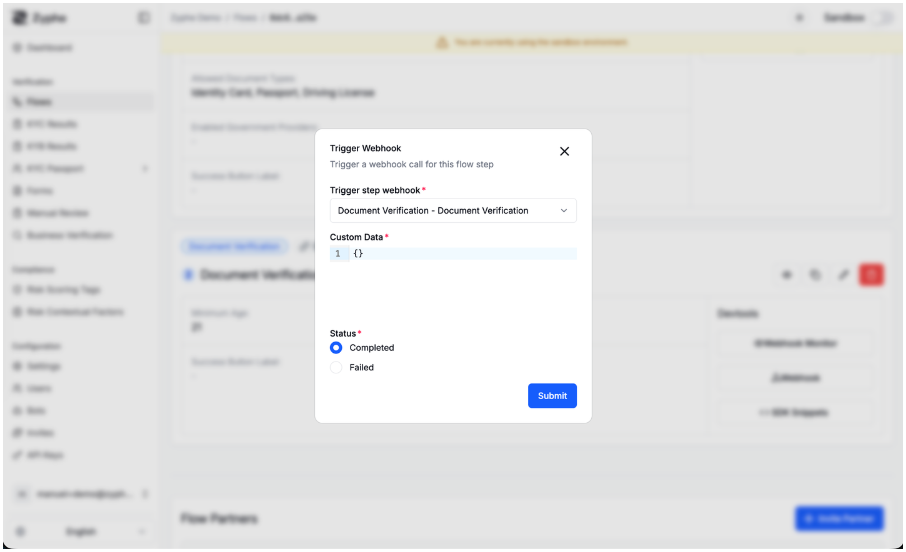The image size is (906, 552).
Task: Click inside the Custom Data code editor
Action: pos(462,253)
